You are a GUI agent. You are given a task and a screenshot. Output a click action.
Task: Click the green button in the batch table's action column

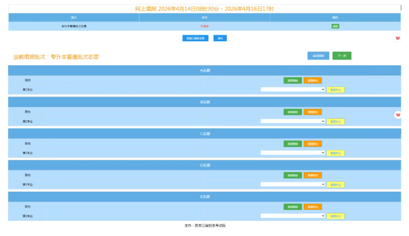point(335,26)
